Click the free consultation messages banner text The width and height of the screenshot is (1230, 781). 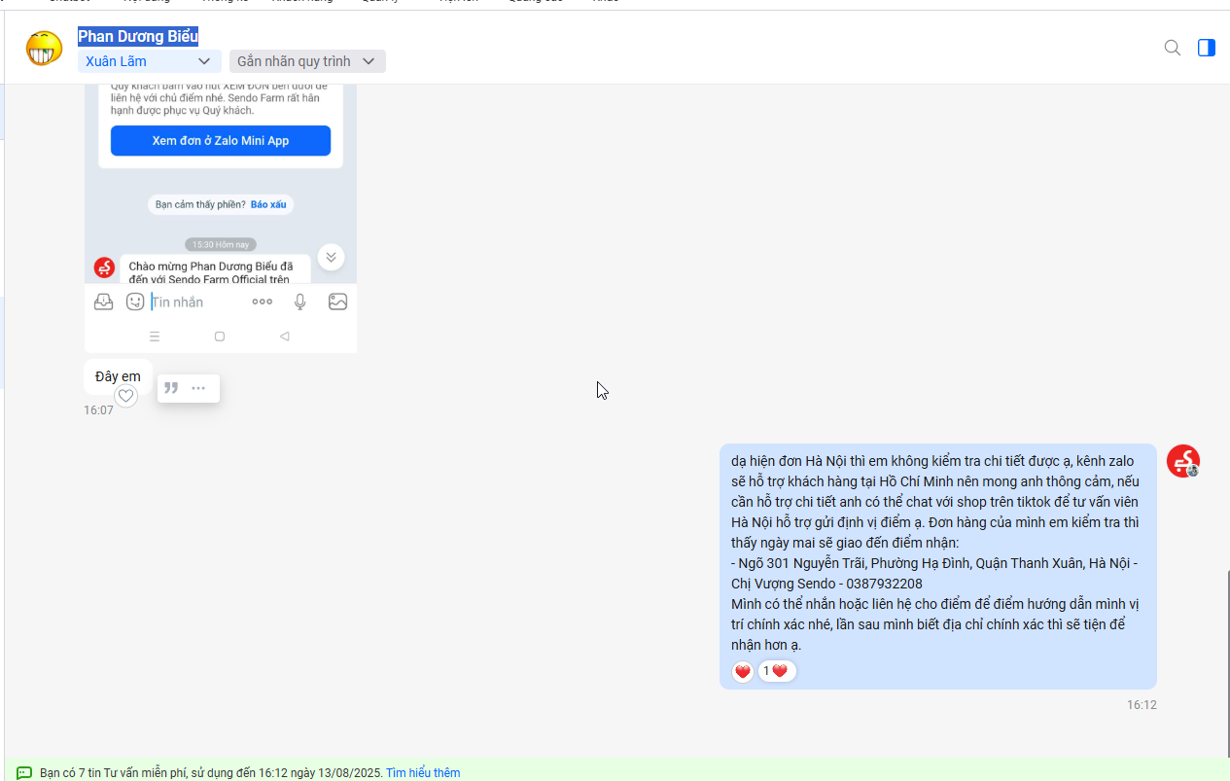211,773
